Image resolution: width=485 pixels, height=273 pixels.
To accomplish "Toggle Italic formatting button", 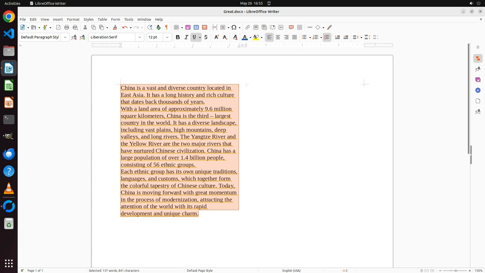I will (x=186, y=37).
